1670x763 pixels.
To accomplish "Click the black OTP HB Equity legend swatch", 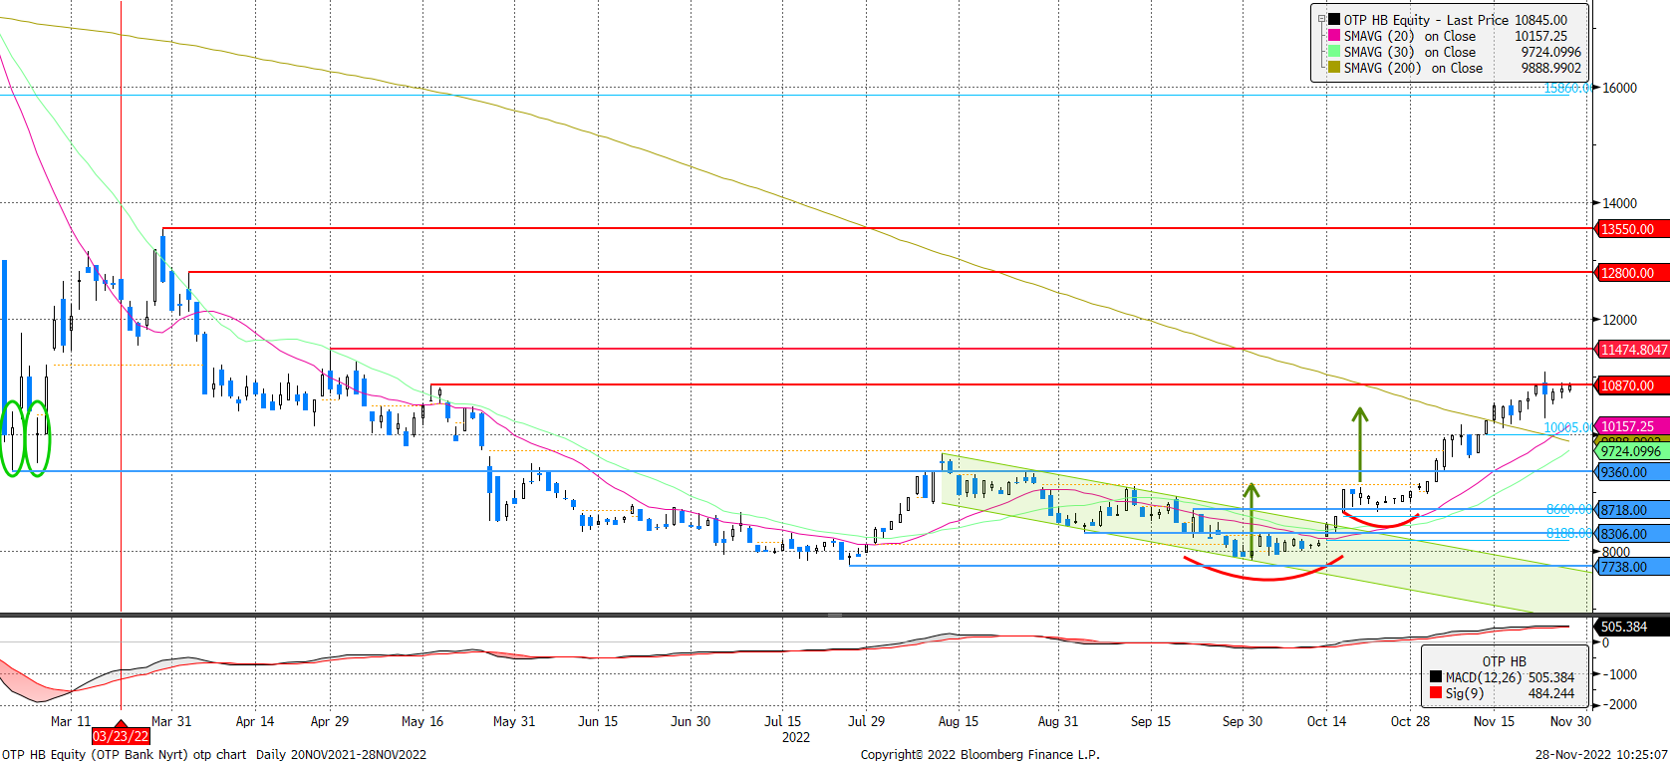I will coord(1334,19).
